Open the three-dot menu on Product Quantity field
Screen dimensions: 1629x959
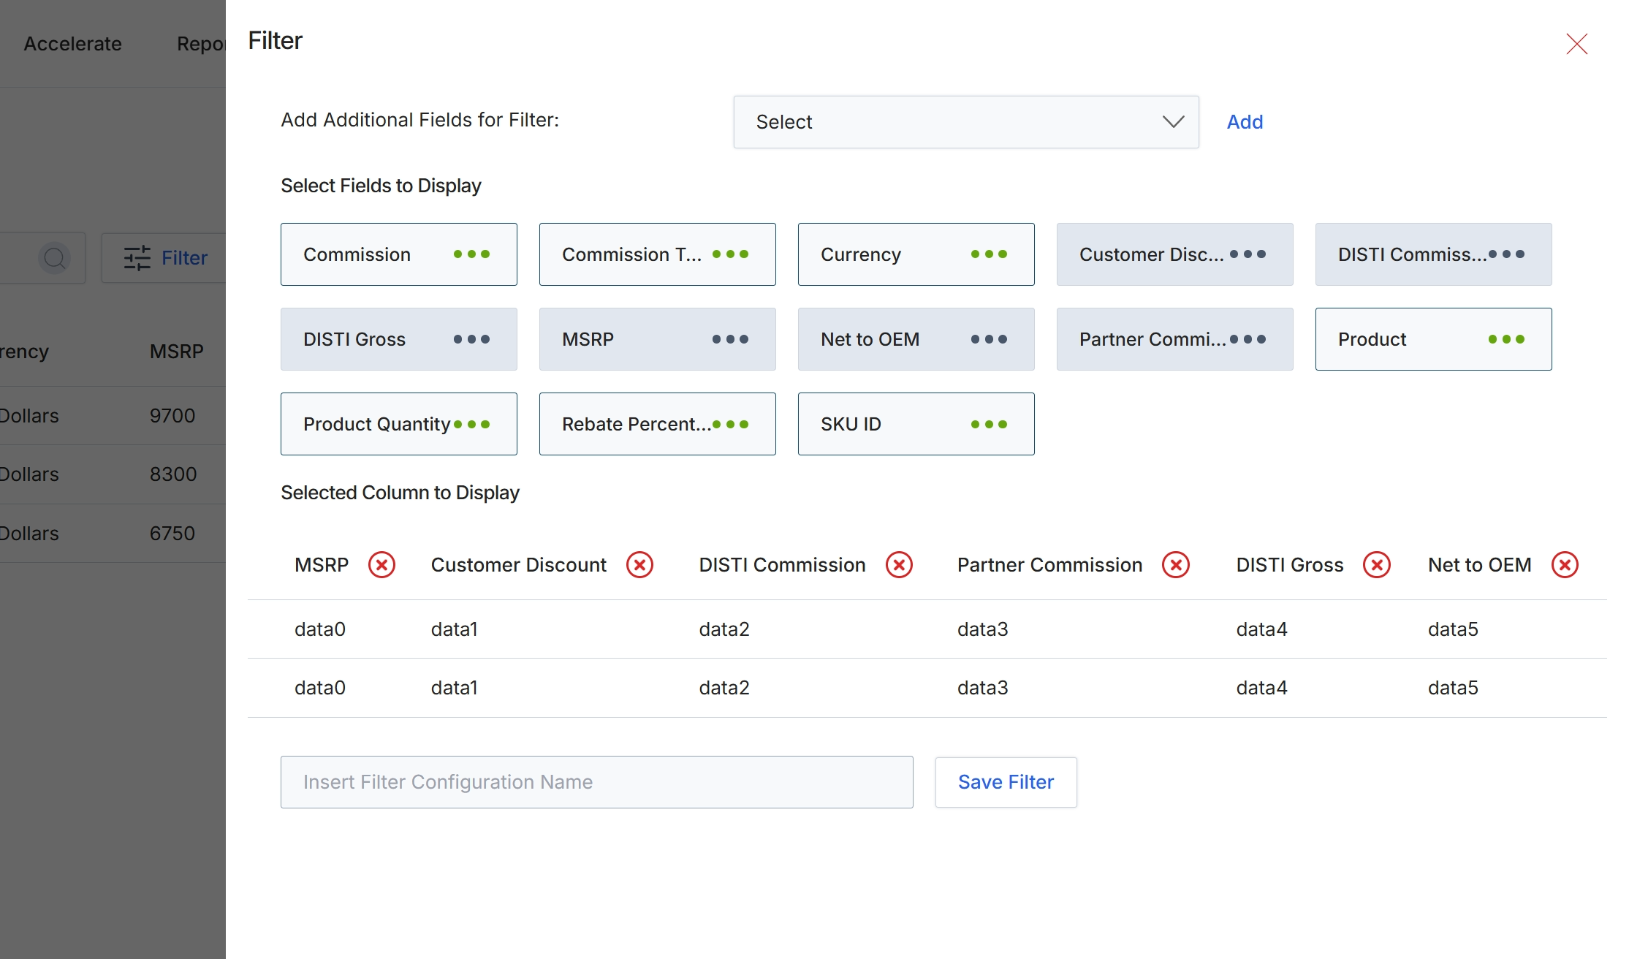tap(471, 424)
